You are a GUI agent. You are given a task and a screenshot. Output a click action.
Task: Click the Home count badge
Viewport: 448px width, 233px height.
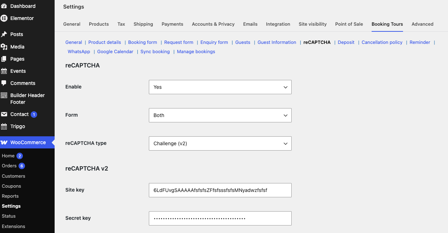point(20,156)
